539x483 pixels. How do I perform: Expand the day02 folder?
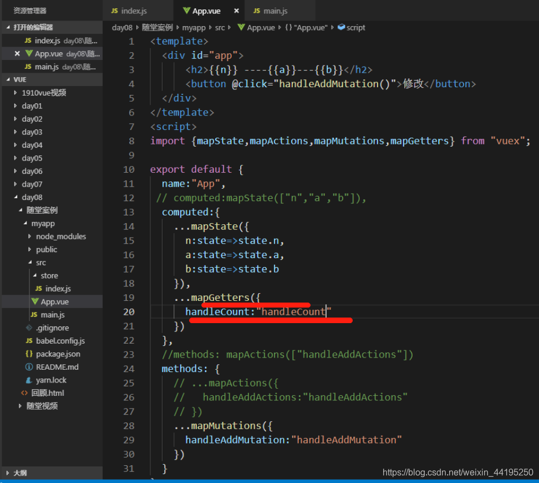point(15,119)
